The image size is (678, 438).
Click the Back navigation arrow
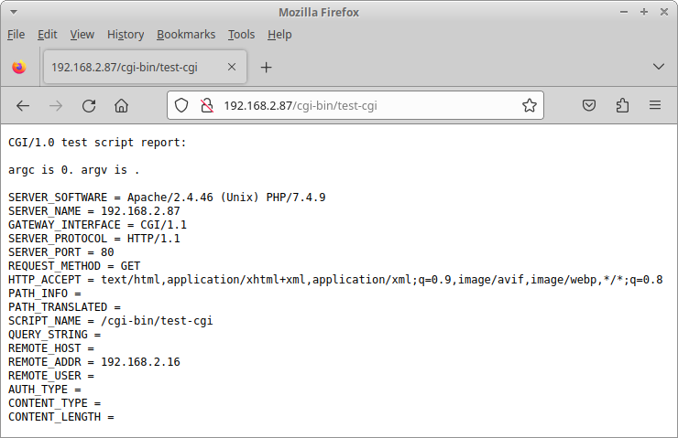point(23,105)
